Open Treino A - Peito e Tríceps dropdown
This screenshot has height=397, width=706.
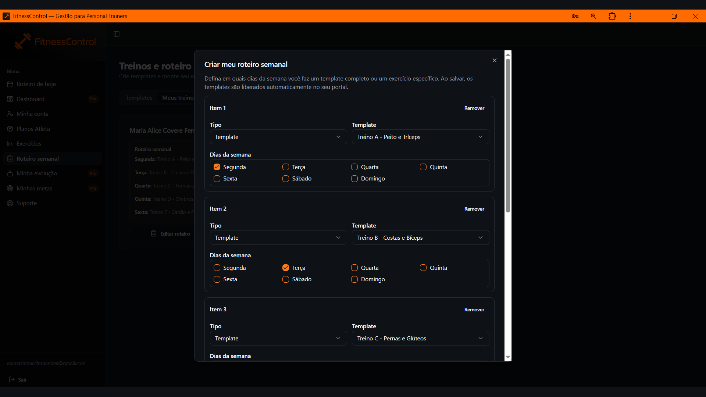[420, 137]
